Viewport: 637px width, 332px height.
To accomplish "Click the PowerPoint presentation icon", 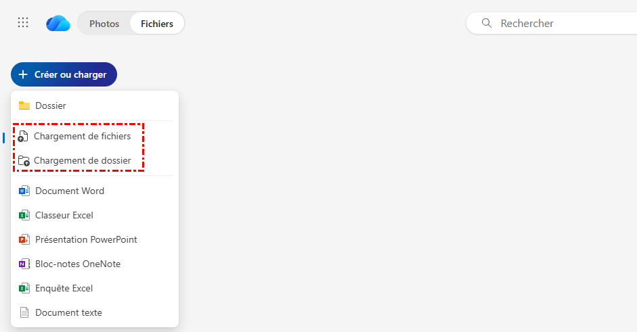I will [x=24, y=239].
